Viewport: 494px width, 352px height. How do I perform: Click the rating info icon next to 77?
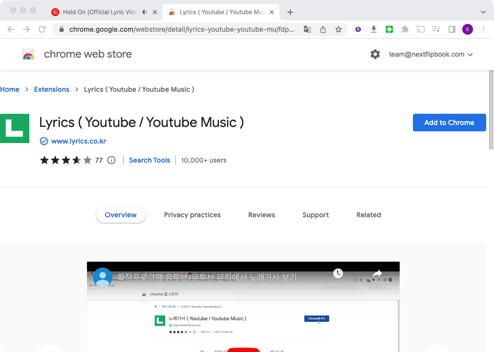coord(111,160)
